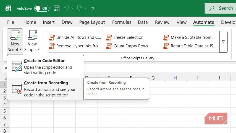Switch to the Insert tab

49,22
